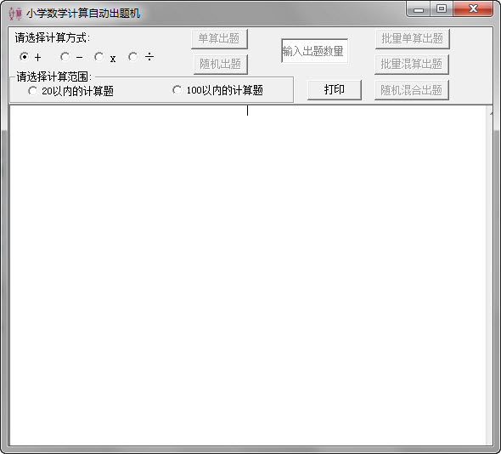Image resolution: width=501 pixels, height=454 pixels.
Task: Maximize the application window
Action: click(x=442, y=9)
